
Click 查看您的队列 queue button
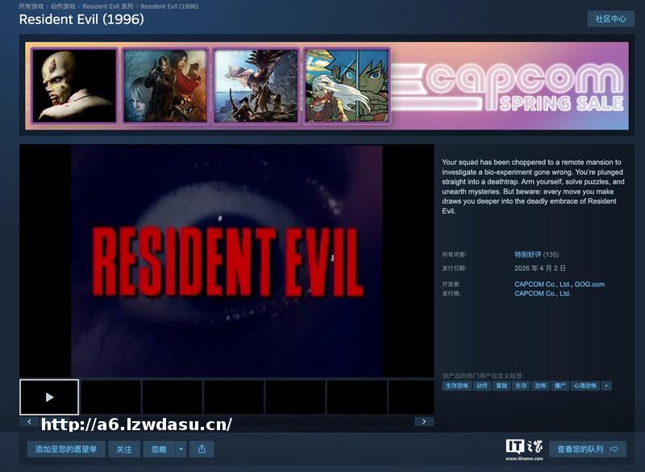(587, 449)
